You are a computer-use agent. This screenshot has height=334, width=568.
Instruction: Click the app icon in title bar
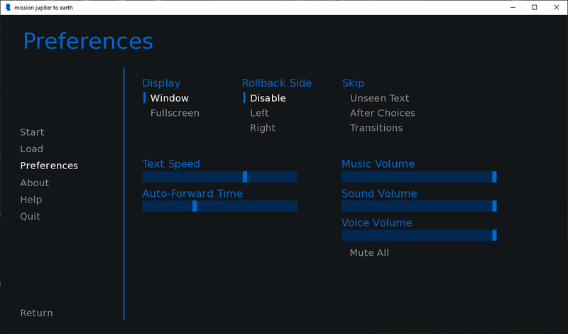[8, 7]
